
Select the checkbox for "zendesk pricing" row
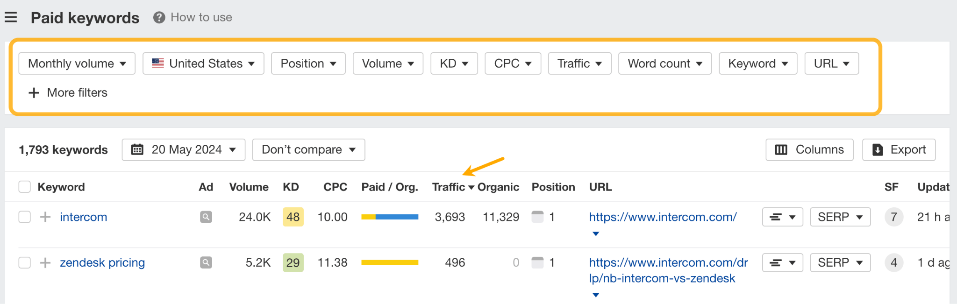24,262
